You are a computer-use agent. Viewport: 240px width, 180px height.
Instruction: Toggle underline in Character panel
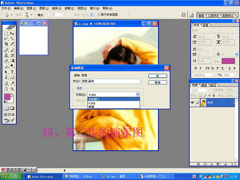(229, 68)
